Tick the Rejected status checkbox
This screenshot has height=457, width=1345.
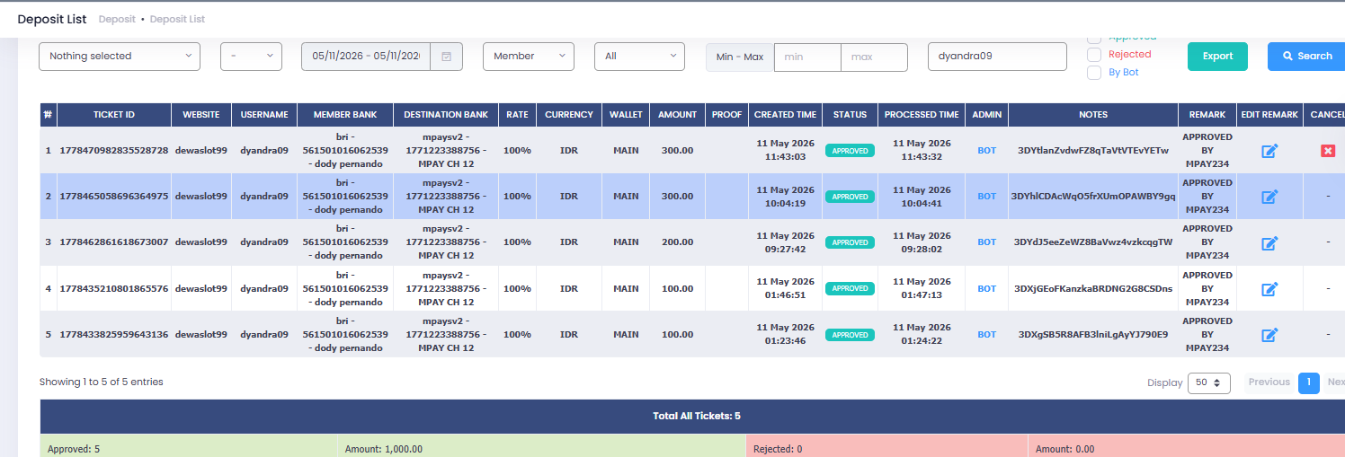click(1094, 55)
